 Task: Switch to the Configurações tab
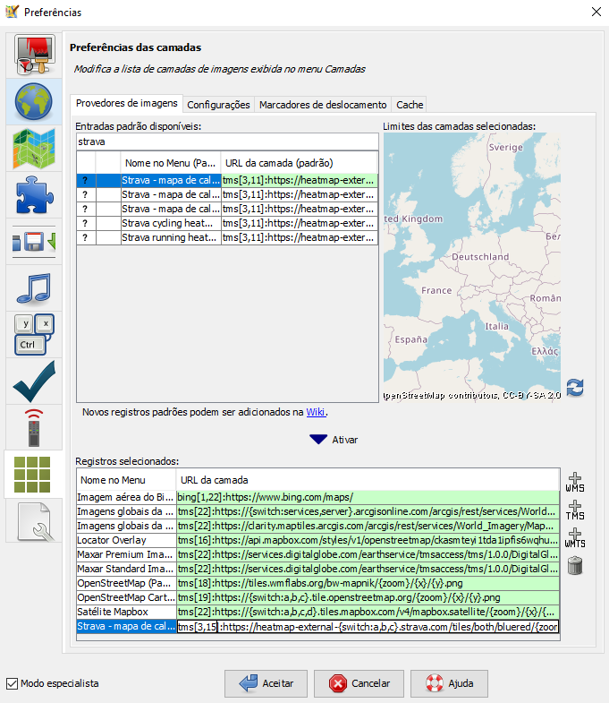click(x=218, y=105)
